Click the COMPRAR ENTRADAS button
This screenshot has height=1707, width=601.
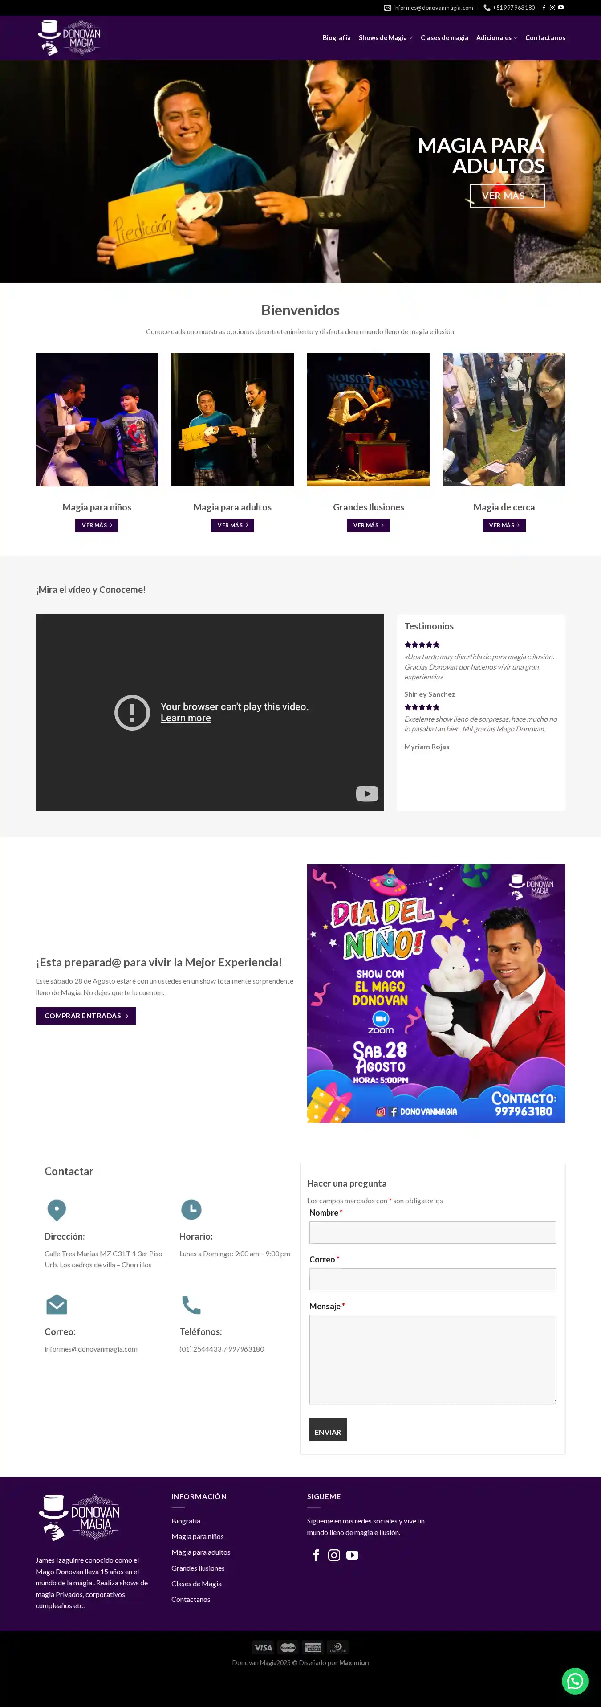(86, 1016)
